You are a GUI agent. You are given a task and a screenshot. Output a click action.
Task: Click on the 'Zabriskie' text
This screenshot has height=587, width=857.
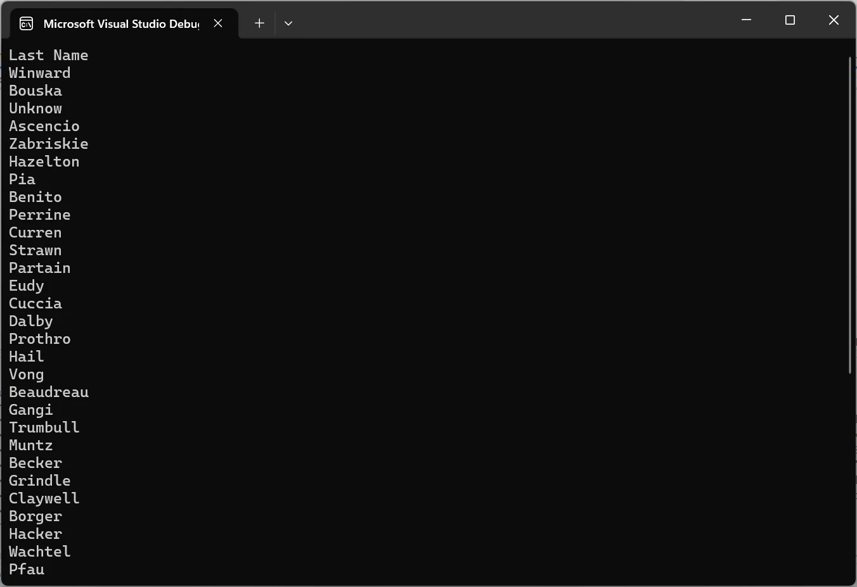(48, 144)
